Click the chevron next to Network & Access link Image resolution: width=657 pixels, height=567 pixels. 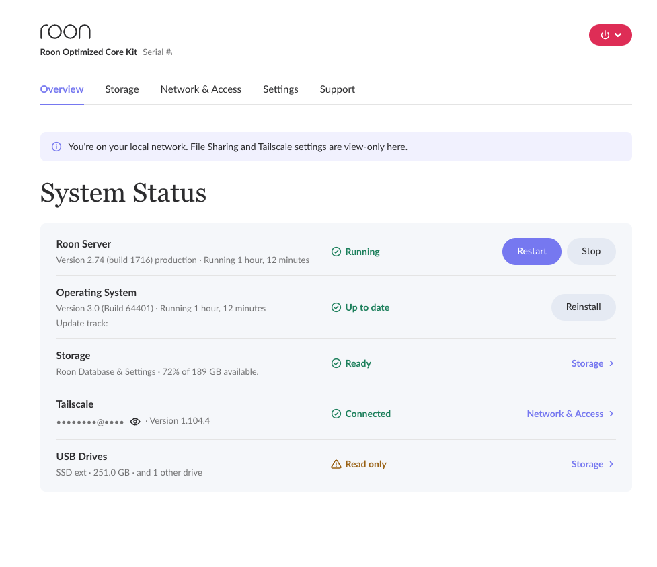pos(611,414)
